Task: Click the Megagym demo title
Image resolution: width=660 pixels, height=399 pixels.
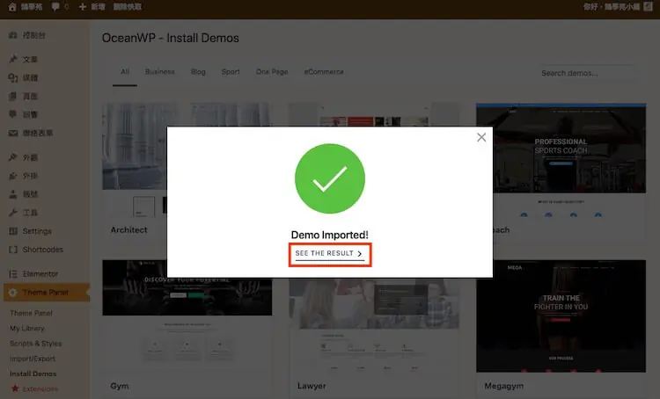Action: tap(504, 386)
